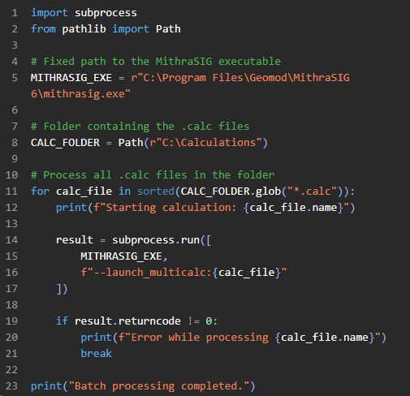Image resolution: width=410 pixels, height=396 pixels.
Task: Click line number 11 in the gutter
Action: (11, 192)
